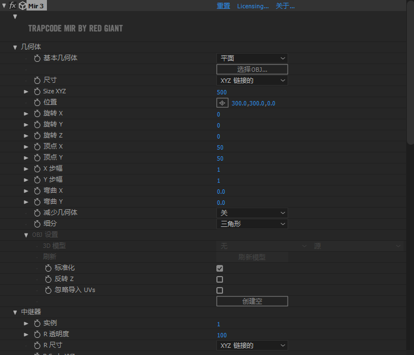Toggle stopwatch for Y 步幅
Image resolution: width=414 pixels, height=355 pixels.
(37, 180)
